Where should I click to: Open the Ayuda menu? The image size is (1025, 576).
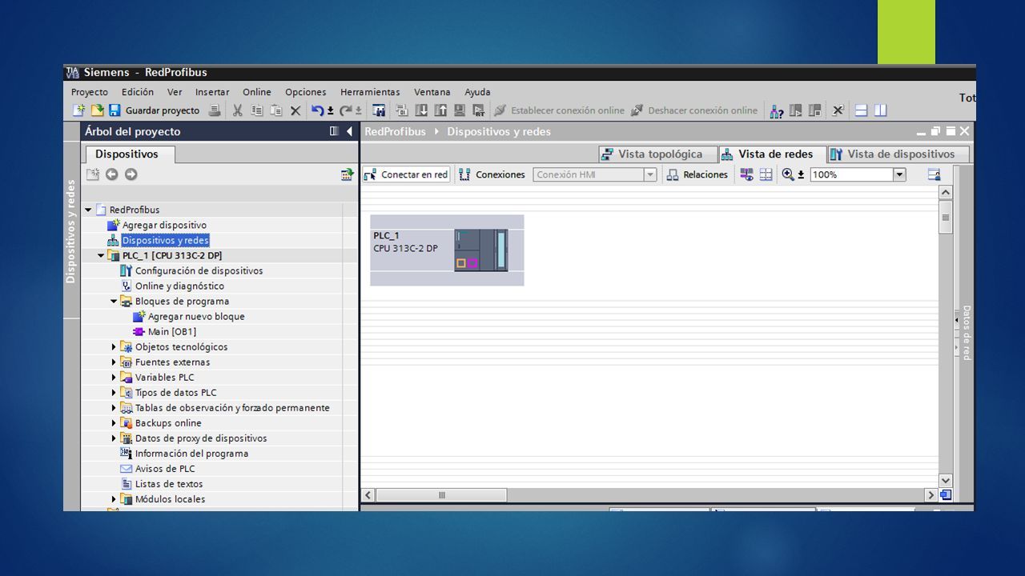click(477, 92)
